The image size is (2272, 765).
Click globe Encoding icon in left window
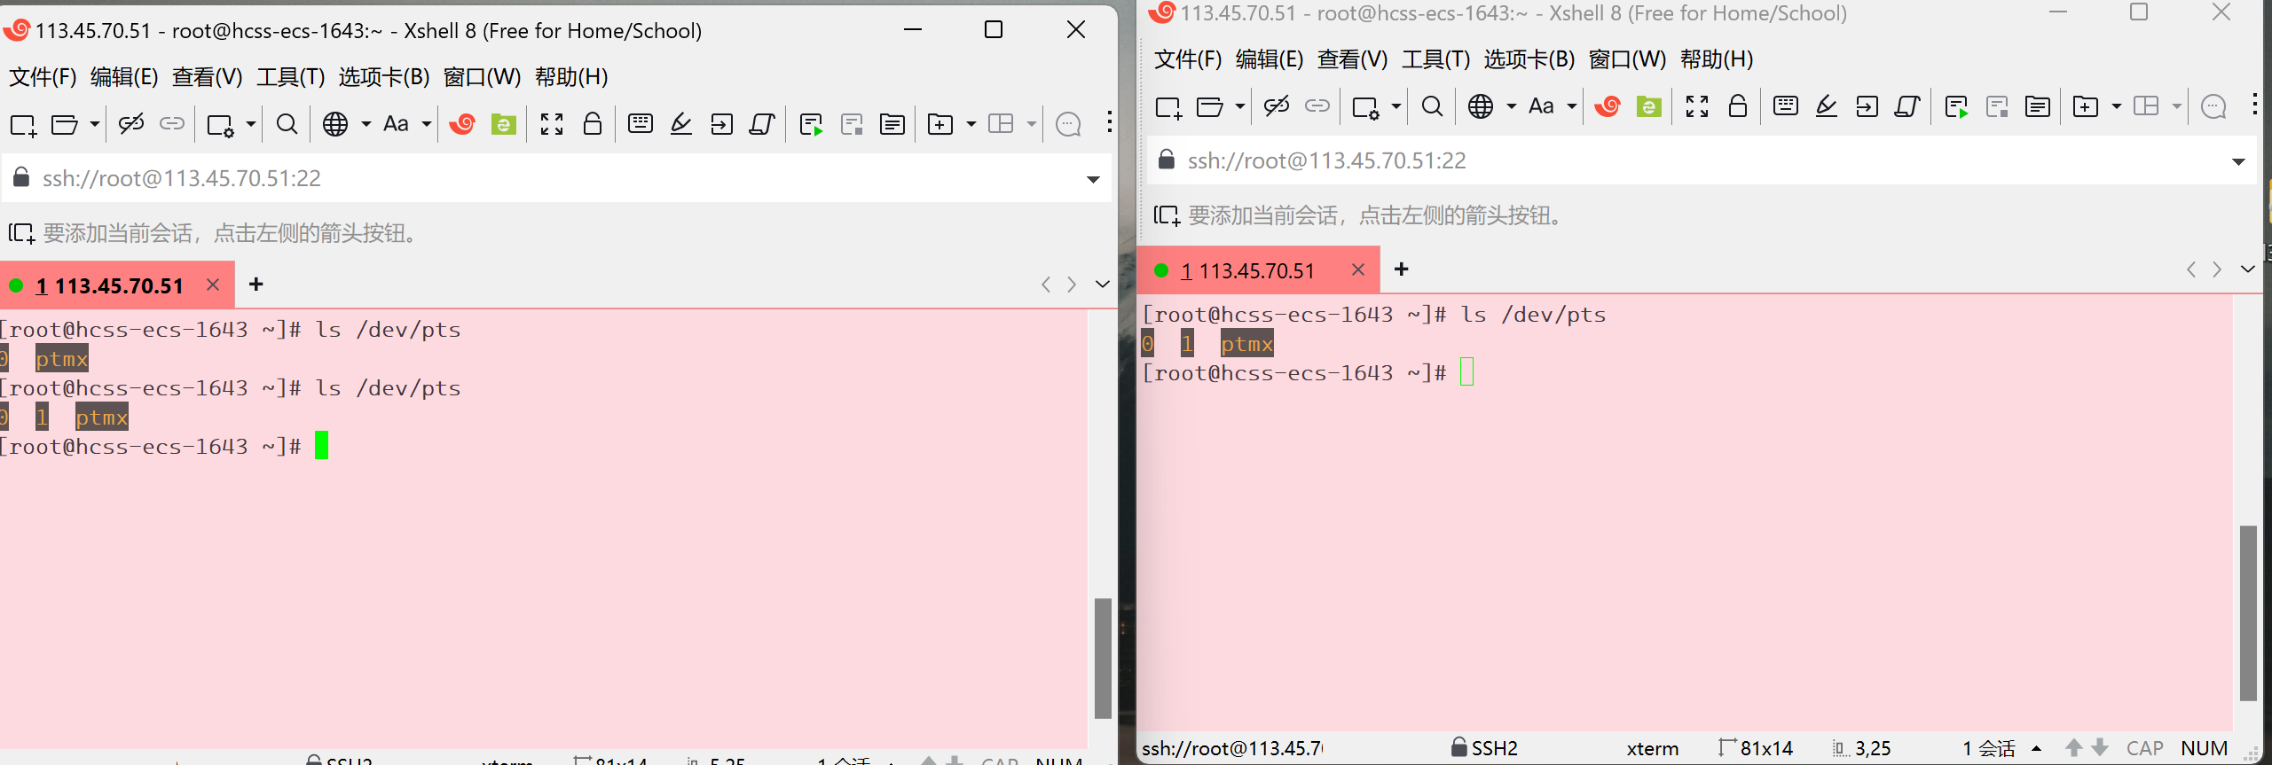(335, 124)
